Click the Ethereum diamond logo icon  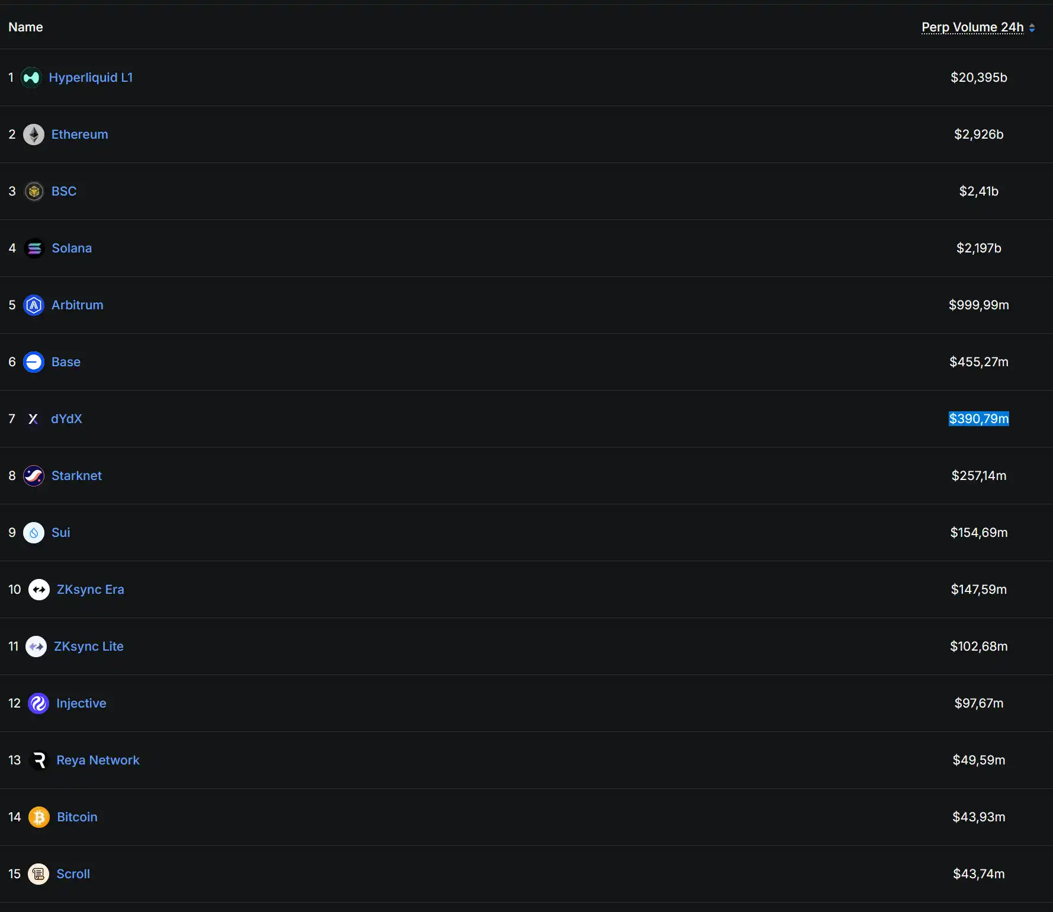pyautogui.click(x=34, y=135)
